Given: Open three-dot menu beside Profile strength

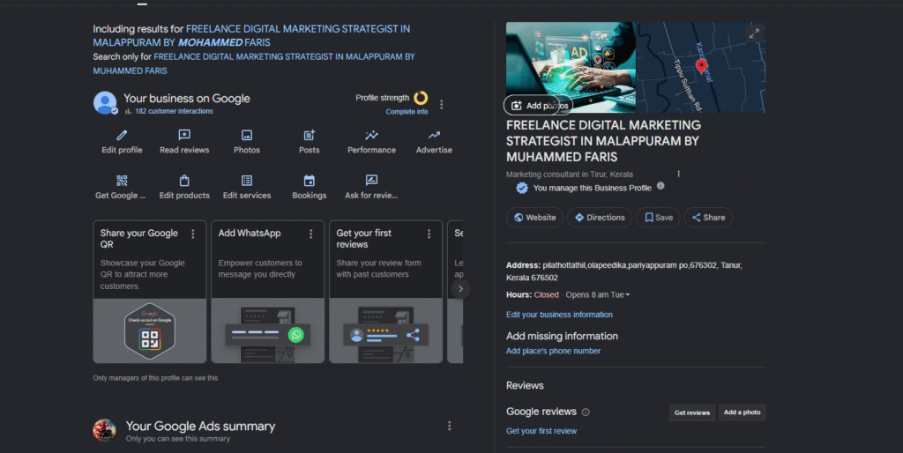Looking at the screenshot, I should tap(442, 104).
